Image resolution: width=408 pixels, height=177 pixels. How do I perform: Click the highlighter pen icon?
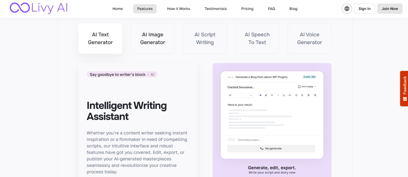coord(266,95)
